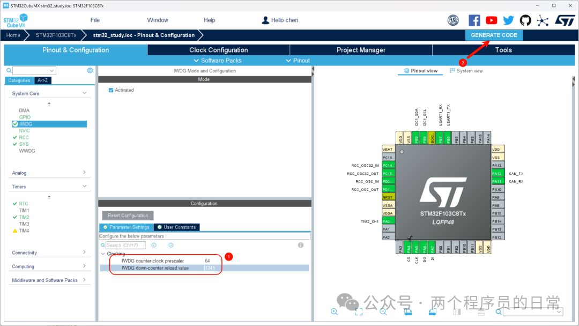Collapse the Timers category
Image resolution: width=579 pixels, height=326 pixels.
pyautogui.click(x=85, y=186)
